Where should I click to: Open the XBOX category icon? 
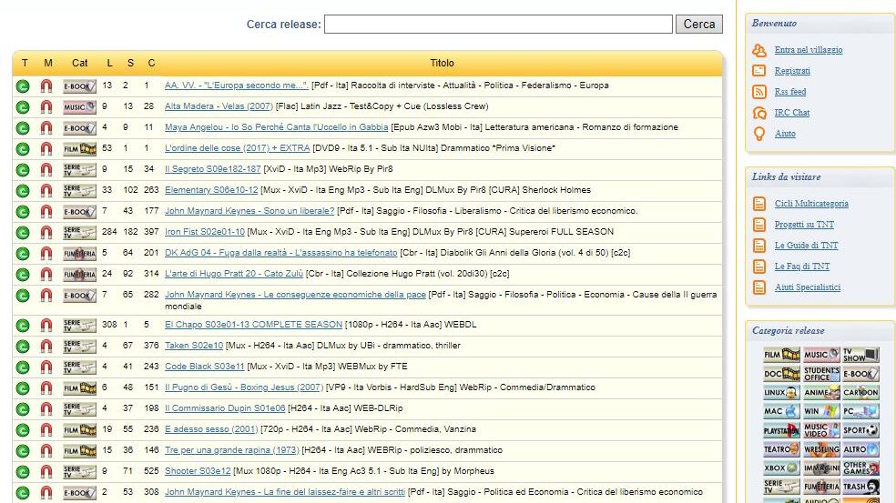point(781,468)
